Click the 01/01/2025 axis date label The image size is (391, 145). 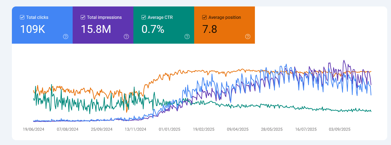170,129
